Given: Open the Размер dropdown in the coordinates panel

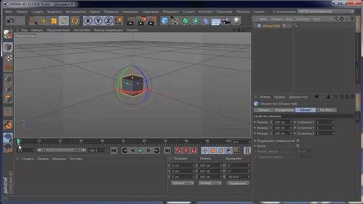Looking at the screenshot, I should (x=210, y=183).
